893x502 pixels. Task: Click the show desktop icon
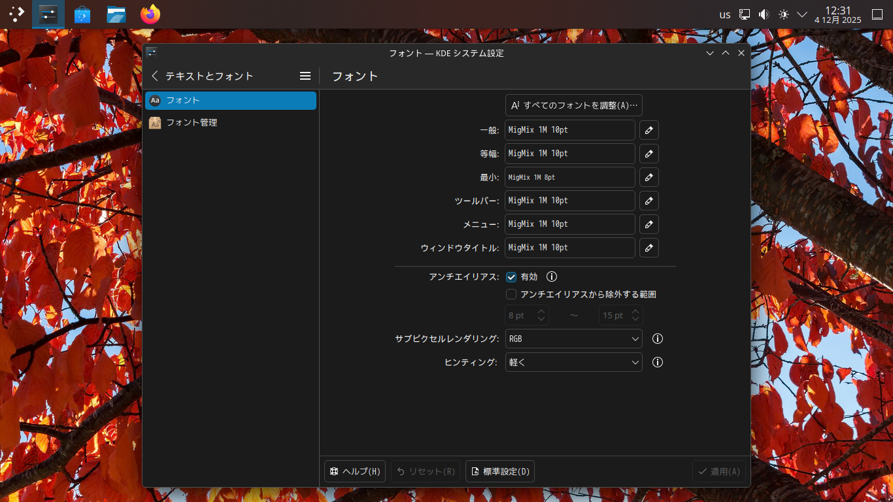pos(877,14)
